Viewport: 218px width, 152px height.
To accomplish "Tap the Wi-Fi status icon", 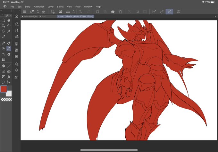I will coord(203,2).
